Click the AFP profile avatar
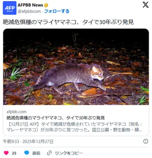Image resolution: width=152 pixels, height=158 pixels. (x=9, y=8)
